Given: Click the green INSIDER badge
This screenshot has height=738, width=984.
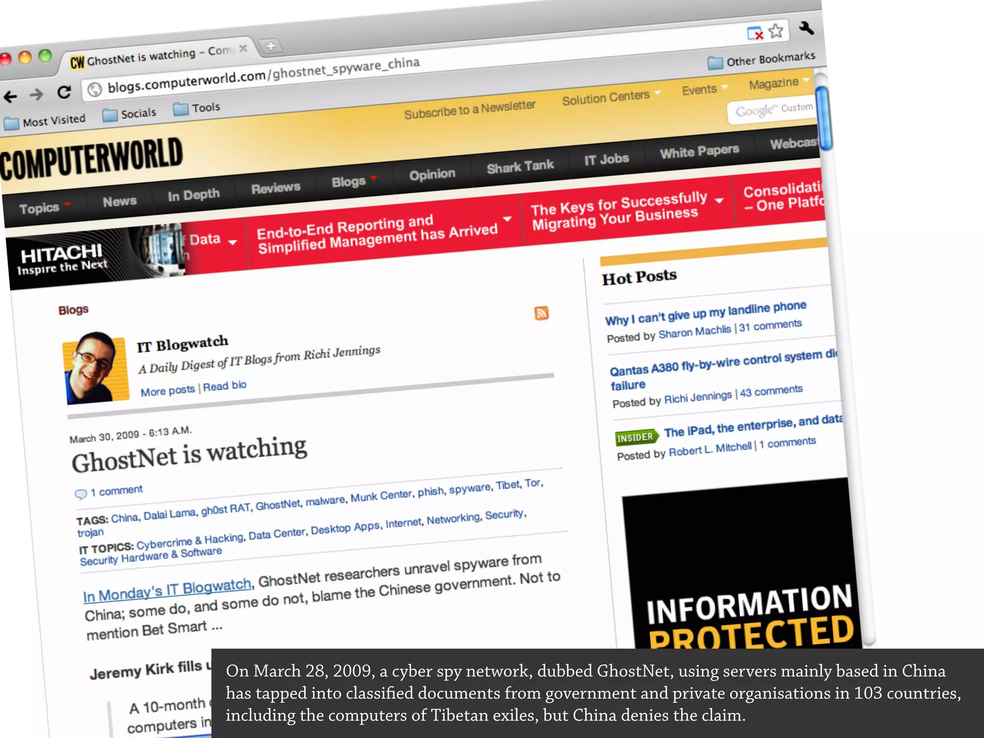Looking at the screenshot, I should pos(637,437).
